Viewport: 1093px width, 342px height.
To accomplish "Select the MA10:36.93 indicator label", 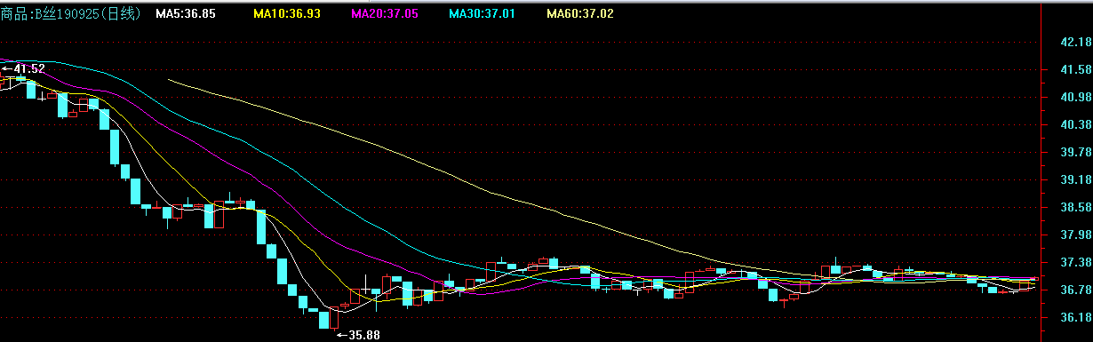I will (x=287, y=13).
